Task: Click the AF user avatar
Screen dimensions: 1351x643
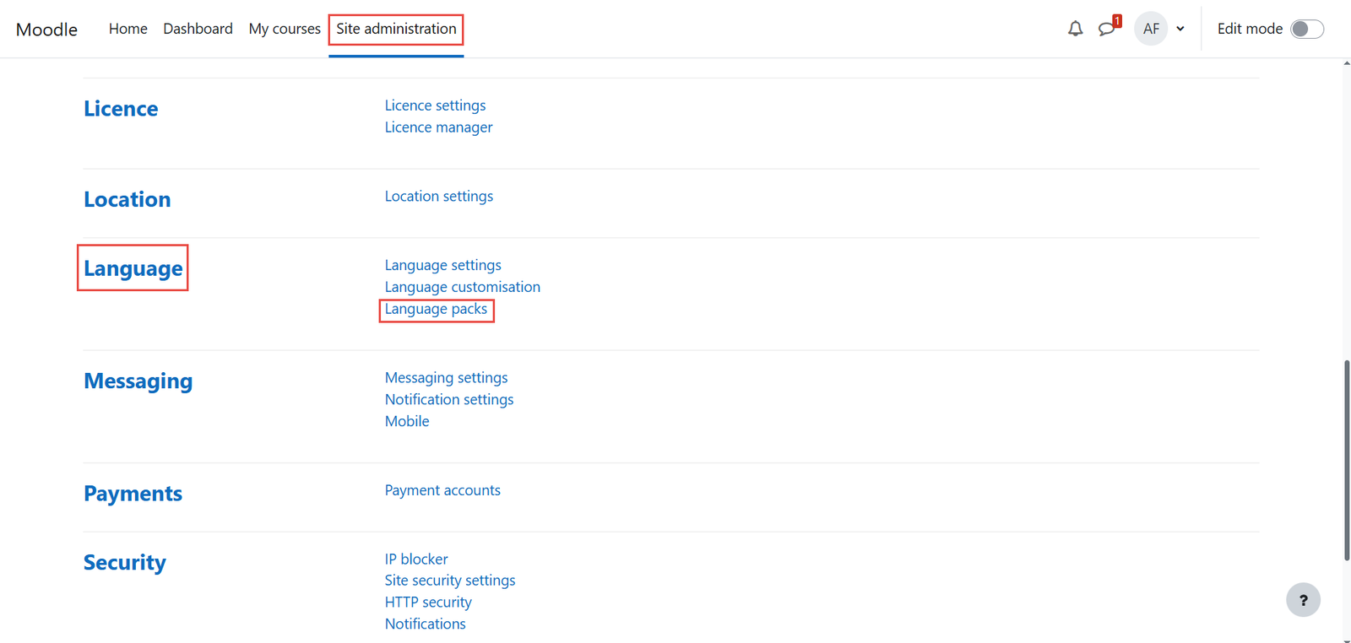Action: tap(1151, 29)
